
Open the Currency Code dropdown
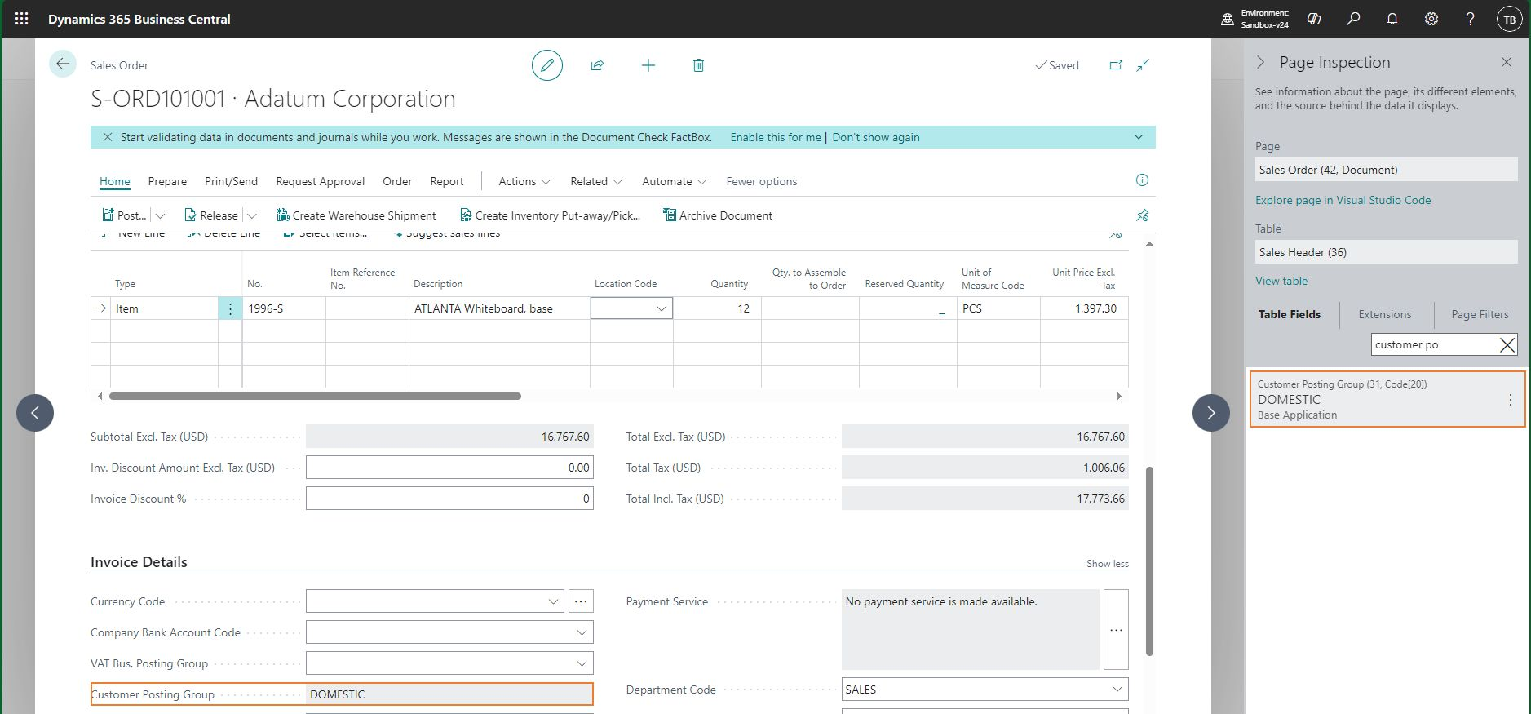[x=554, y=601]
